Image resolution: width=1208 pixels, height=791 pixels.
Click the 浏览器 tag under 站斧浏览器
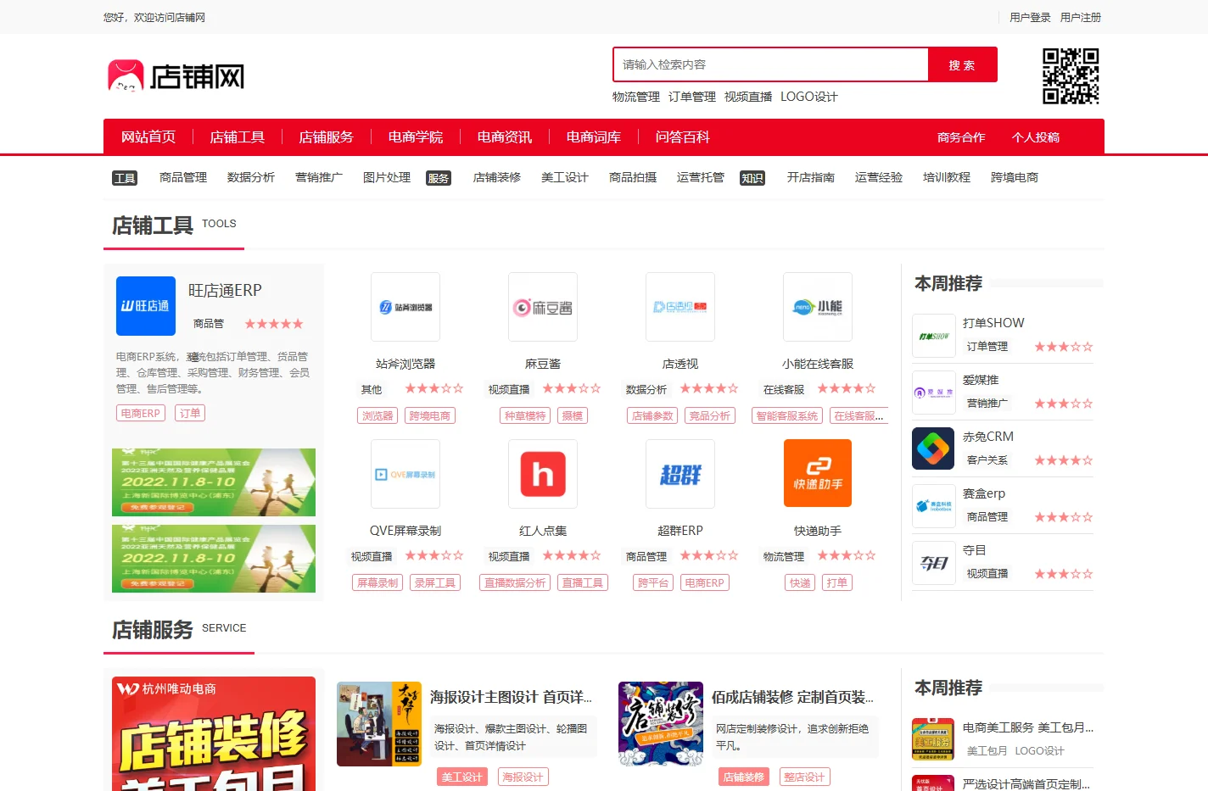pyautogui.click(x=378, y=415)
